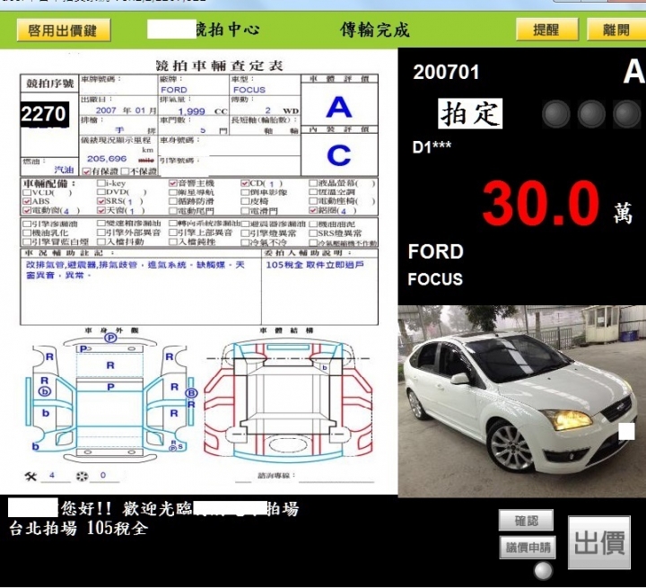Image resolution: width=646 pixels, height=588 pixels.
Task: Click circled B marker on body exterior diagram
Action: (x=191, y=393)
